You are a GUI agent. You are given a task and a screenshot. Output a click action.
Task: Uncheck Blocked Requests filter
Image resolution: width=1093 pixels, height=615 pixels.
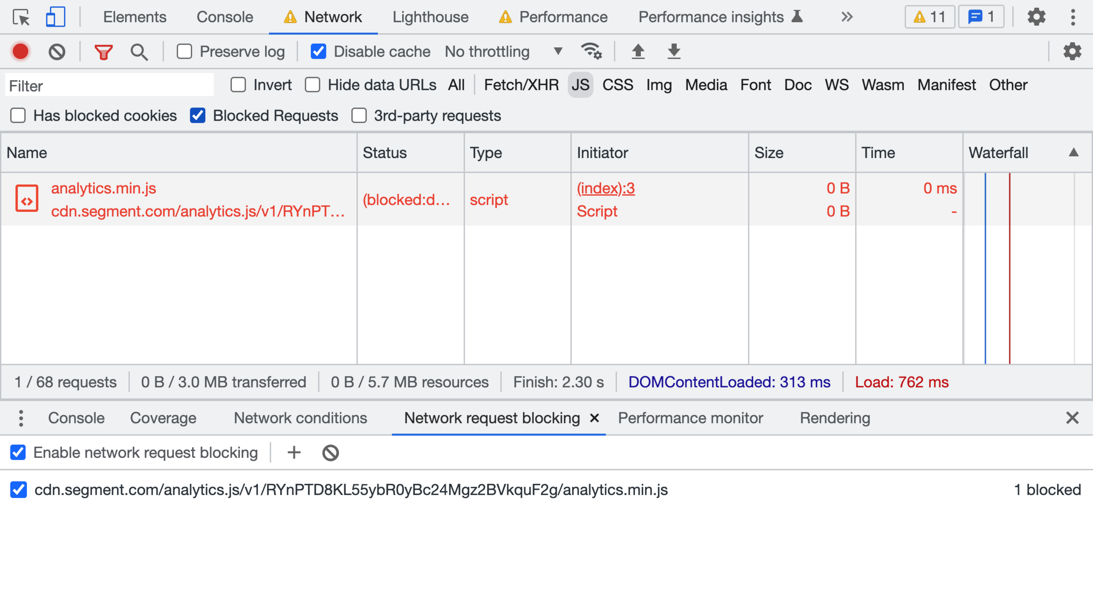tap(198, 116)
